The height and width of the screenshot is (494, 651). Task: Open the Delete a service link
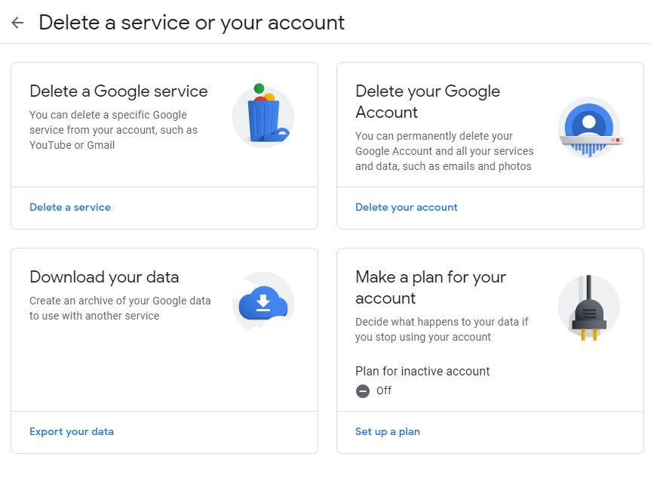[70, 207]
